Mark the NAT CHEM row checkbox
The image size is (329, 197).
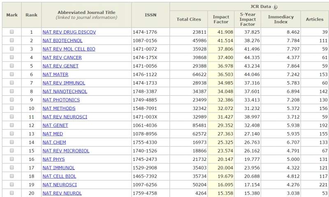[x=12, y=142]
